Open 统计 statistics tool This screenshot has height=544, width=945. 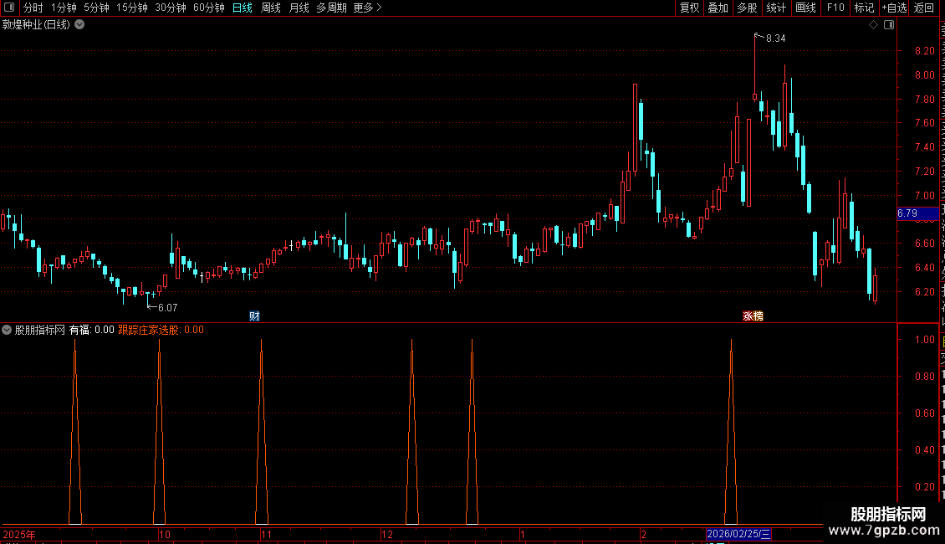(x=776, y=8)
